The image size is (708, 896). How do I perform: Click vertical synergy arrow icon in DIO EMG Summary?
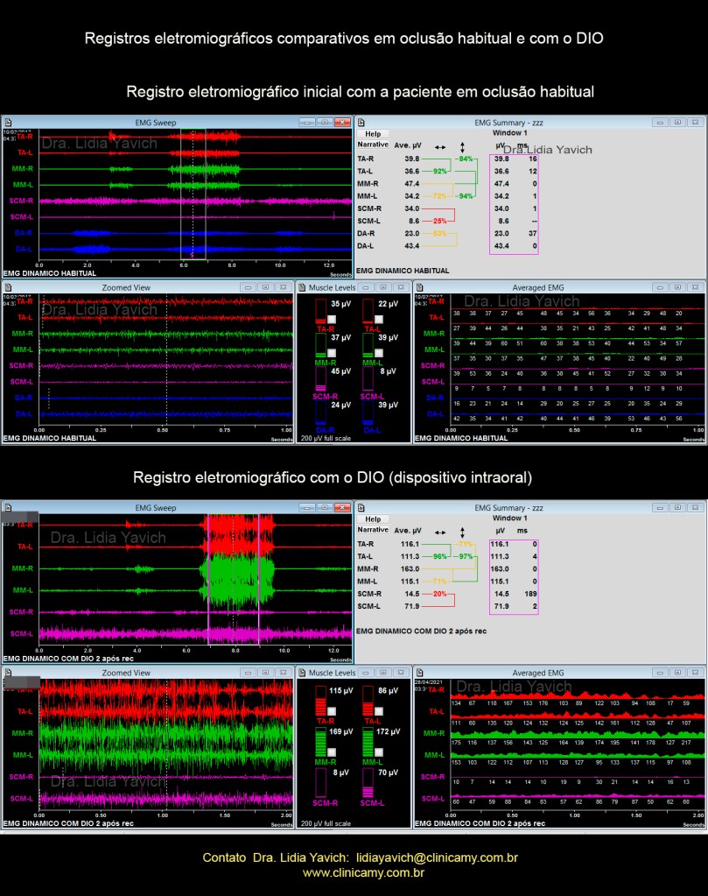463,532
